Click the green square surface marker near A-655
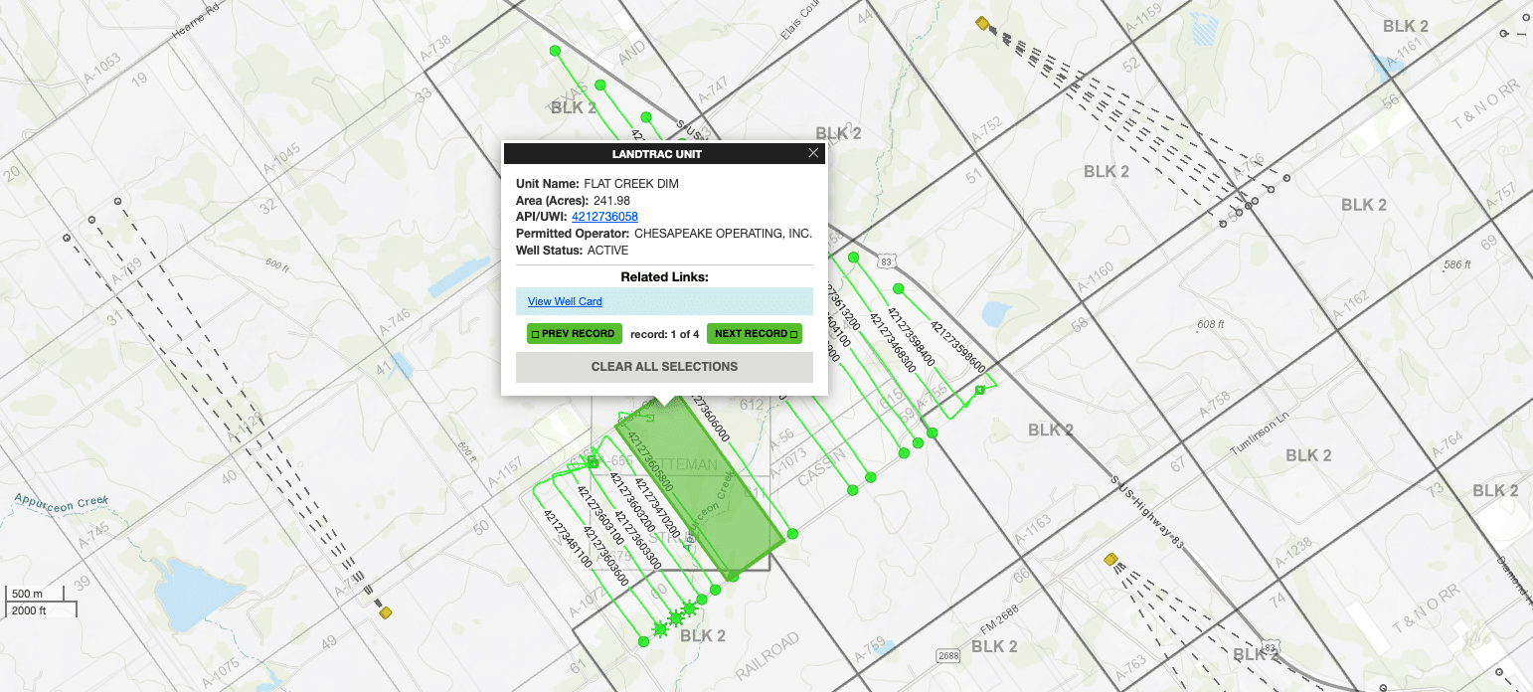The width and height of the screenshot is (1533, 692). [x=594, y=462]
